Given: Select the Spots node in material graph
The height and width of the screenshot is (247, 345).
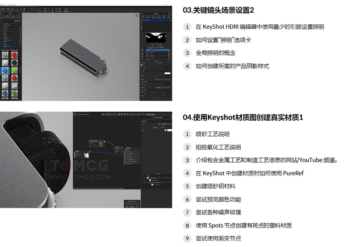Looking at the screenshot, I should pos(82,154).
